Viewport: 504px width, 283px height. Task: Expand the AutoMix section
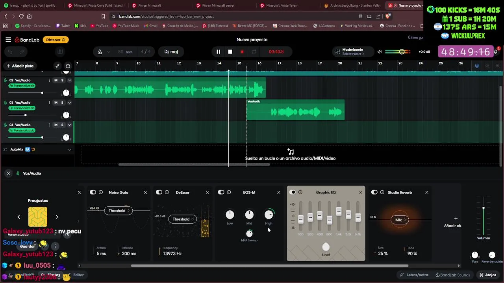click(x=69, y=149)
